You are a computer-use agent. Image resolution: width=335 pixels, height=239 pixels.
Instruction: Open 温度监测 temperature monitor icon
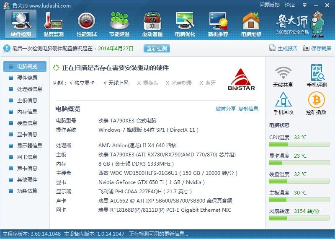click(x=54, y=24)
